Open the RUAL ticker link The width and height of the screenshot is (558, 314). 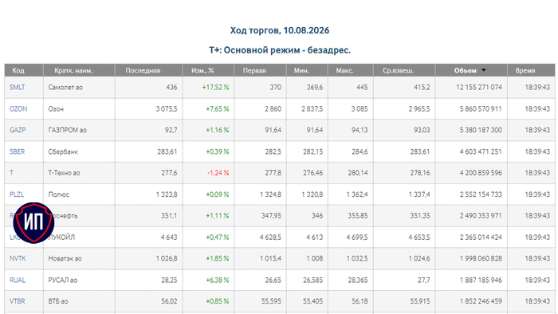pyautogui.click(x=17, y=280)
